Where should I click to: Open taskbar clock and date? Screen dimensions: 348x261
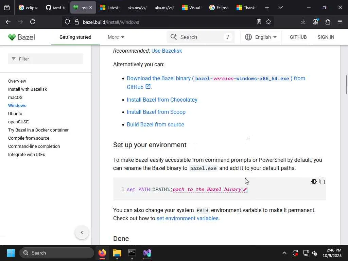point(332,253)
